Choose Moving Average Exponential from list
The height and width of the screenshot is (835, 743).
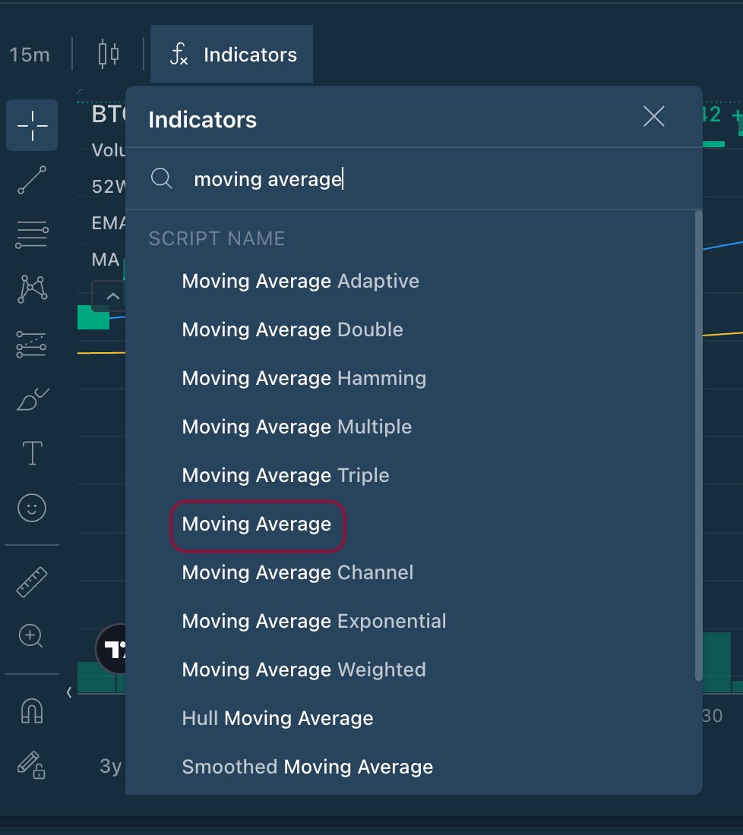tap(314, 621)
